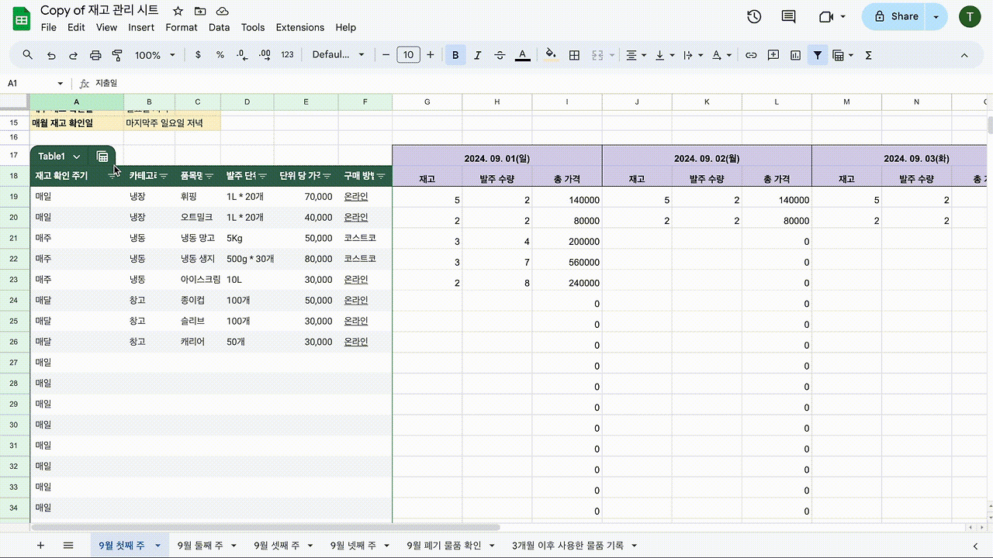The width and height of the screenshot is (993, 558).
Task: Start a Meet video call
Action: pyautogui.click(x=825, y=17)
